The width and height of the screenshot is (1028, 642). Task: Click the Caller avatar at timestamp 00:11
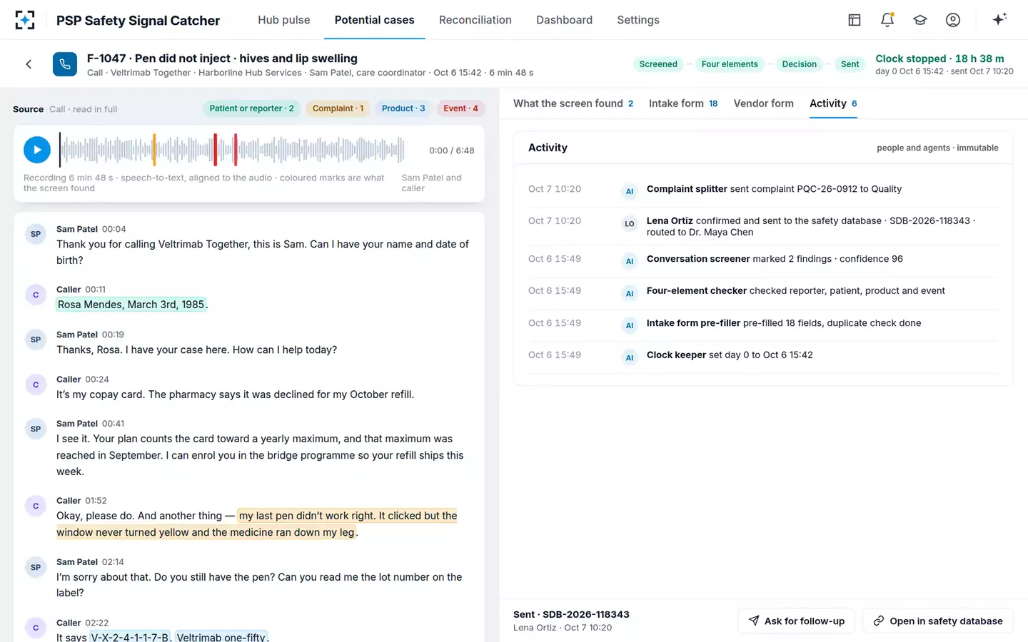coord(36,295)
